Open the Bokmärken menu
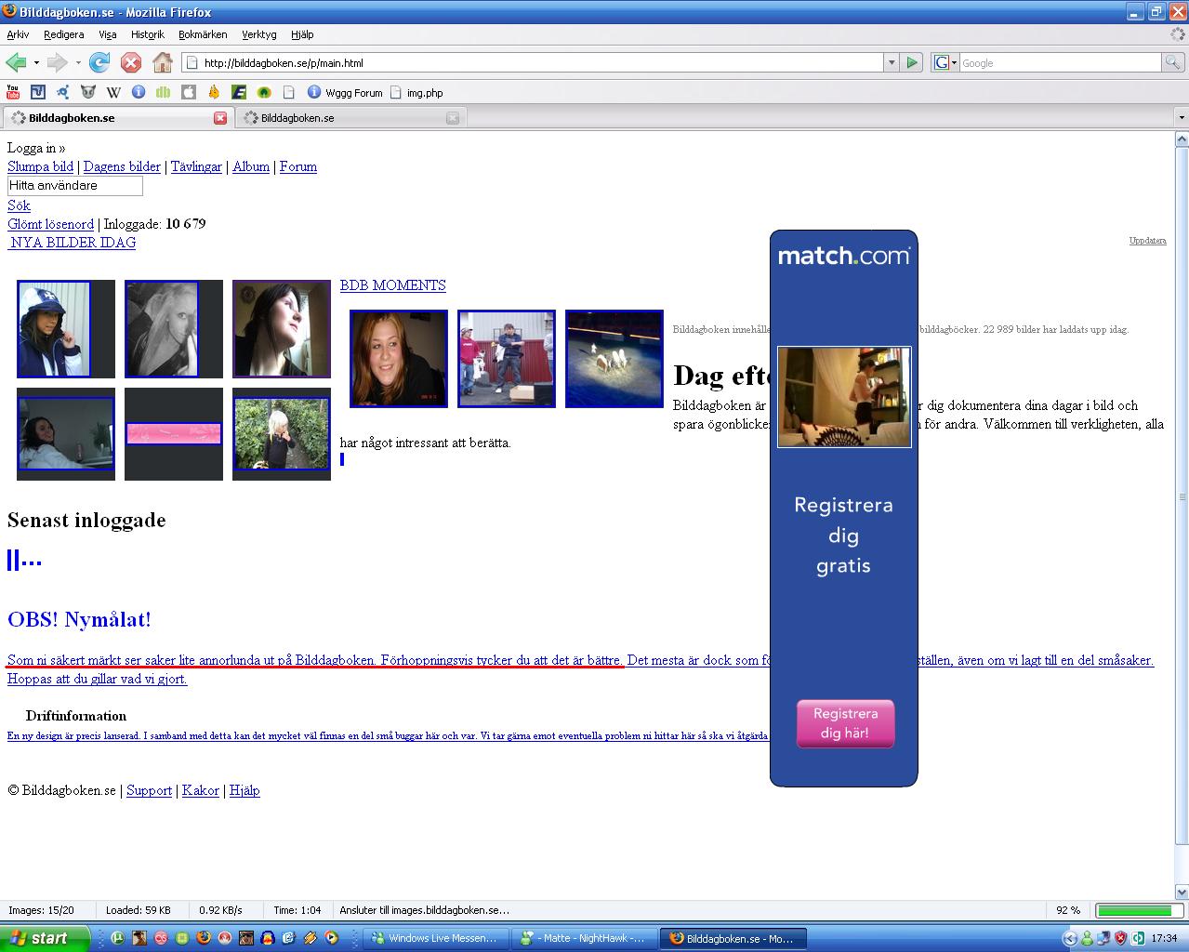This screenshot has width=1189, height=952. coord(203,34)
